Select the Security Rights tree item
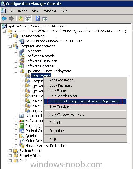Viewport: 133px width, 169px height. pos(31,156)
